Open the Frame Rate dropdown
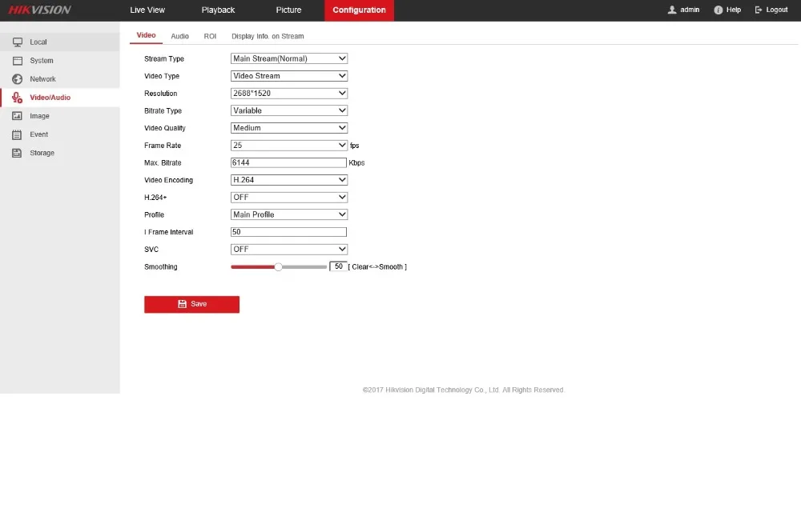Image resolution: width=801 pixels, height=520 pixels. click(289, 146)
